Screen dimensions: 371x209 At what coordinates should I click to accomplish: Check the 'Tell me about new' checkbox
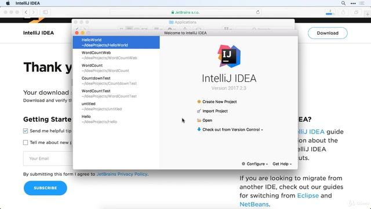(26, 142)
